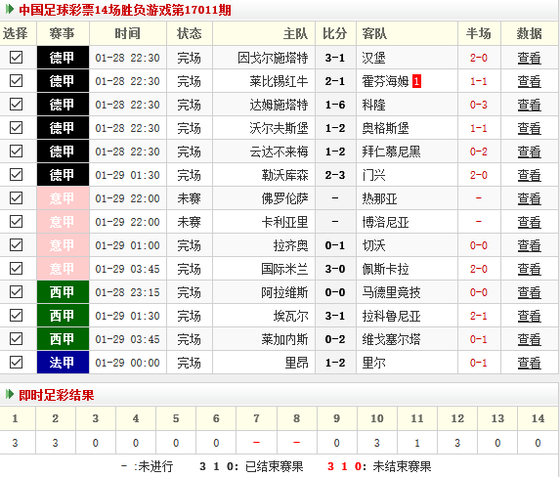Click the green arrow icon beside 中国足球彩票 title
560x477 pixels.
coord(10,10)
